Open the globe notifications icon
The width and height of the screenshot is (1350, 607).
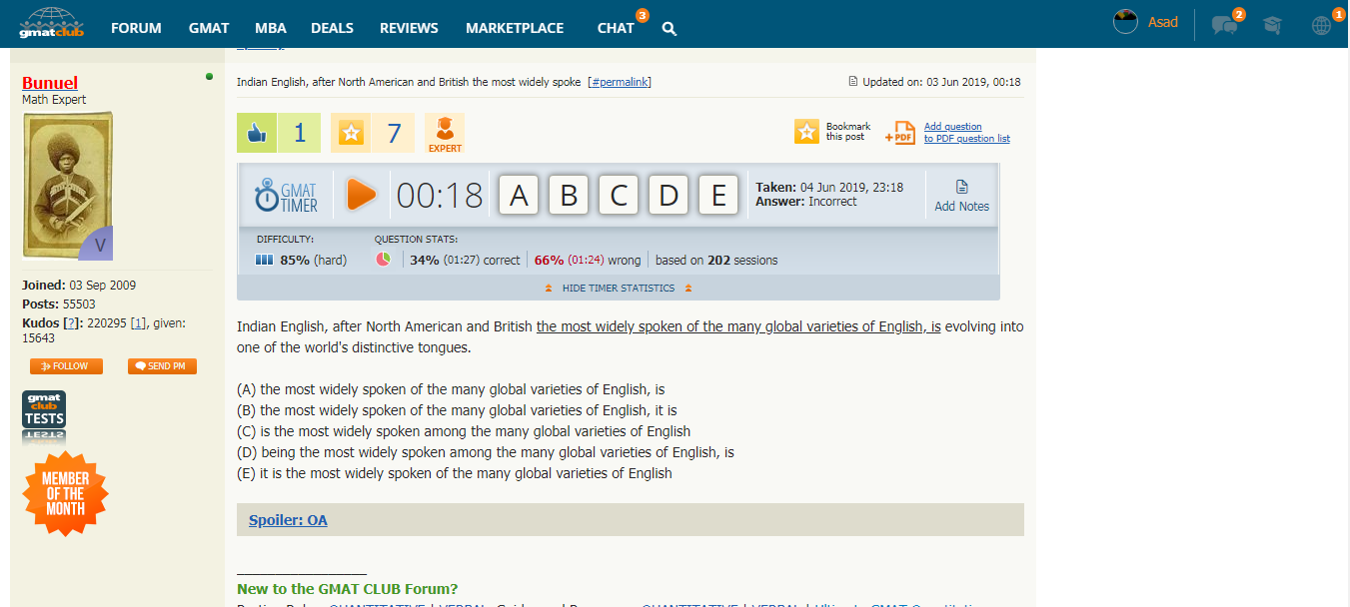(x=1321, y=26)
